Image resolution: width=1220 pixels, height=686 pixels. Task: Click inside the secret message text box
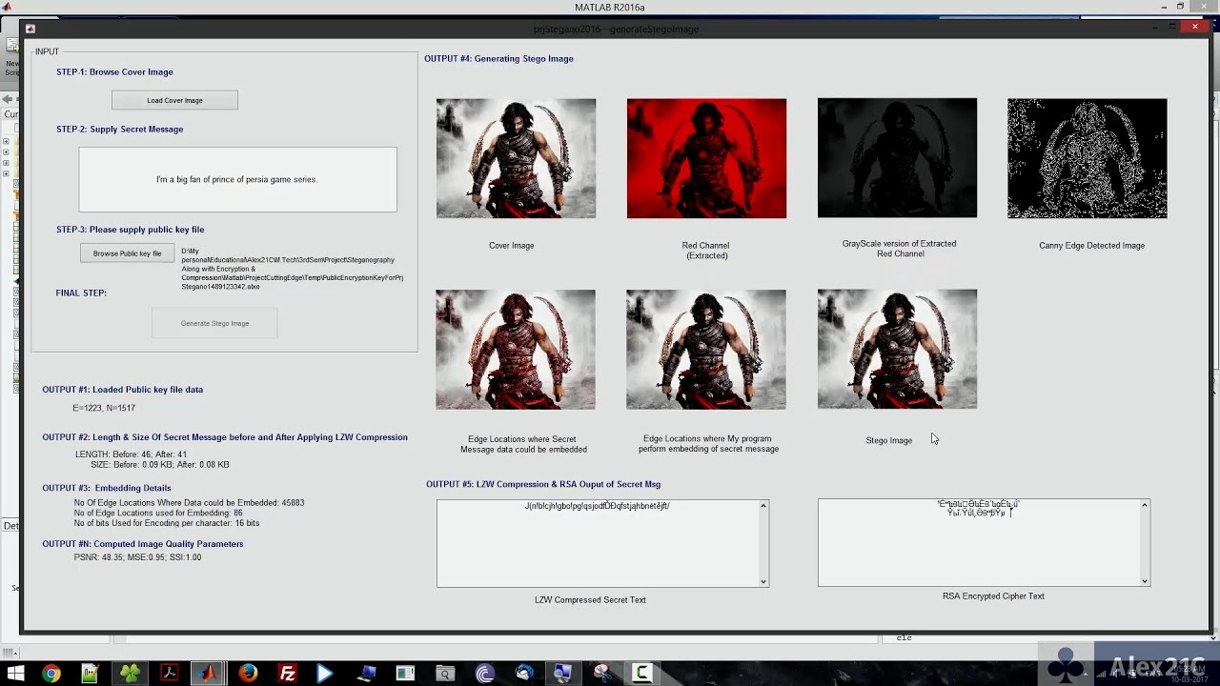[237, 179]
